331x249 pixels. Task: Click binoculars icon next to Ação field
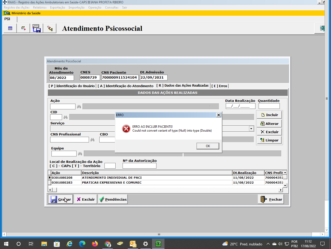tap(79, 107)
